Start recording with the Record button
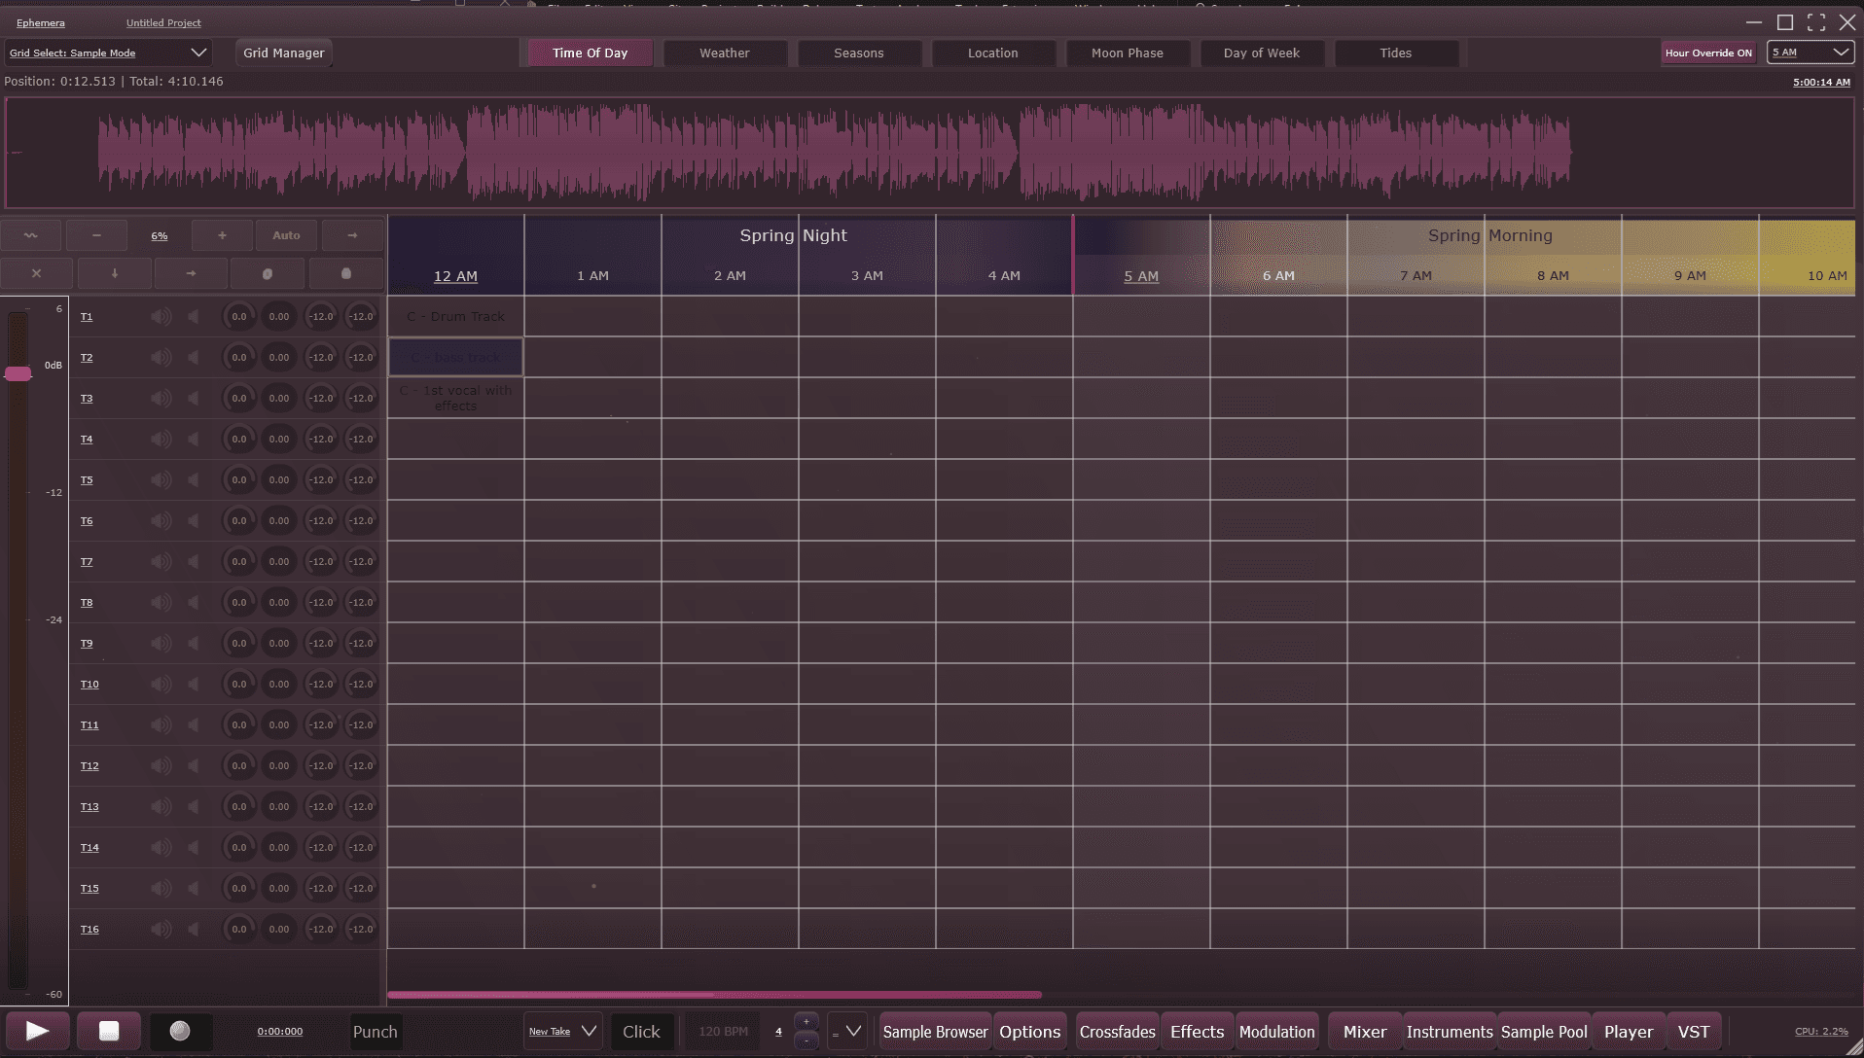 point(180,1031)
